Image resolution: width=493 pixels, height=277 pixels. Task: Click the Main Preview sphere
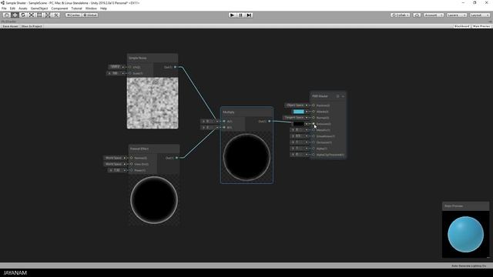[x=465, y=234]
